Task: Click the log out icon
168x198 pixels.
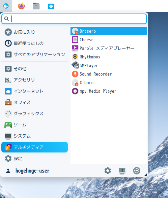Action: pyautogui.click(x=137, y=171)
